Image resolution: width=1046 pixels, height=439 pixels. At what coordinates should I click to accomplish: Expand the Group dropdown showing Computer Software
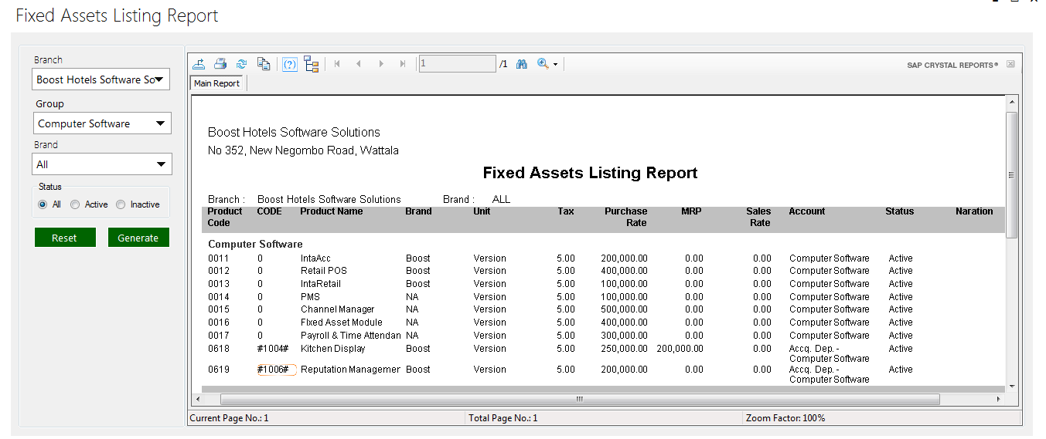(102, 123)
